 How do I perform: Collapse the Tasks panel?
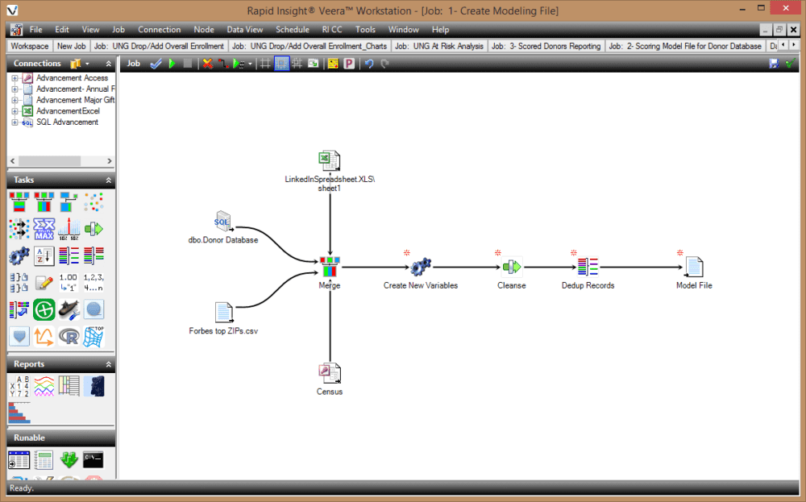pyautogui.click(x=109, y=180)
